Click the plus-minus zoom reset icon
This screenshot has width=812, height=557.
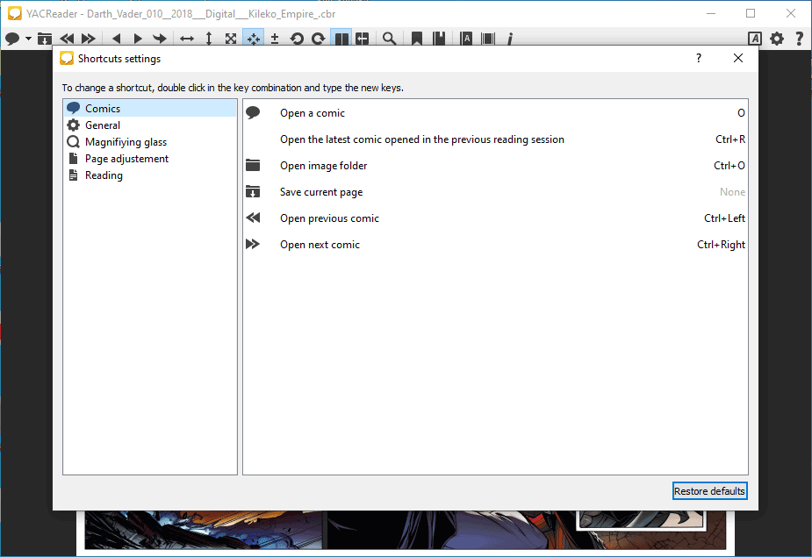[x=275, y=39]
